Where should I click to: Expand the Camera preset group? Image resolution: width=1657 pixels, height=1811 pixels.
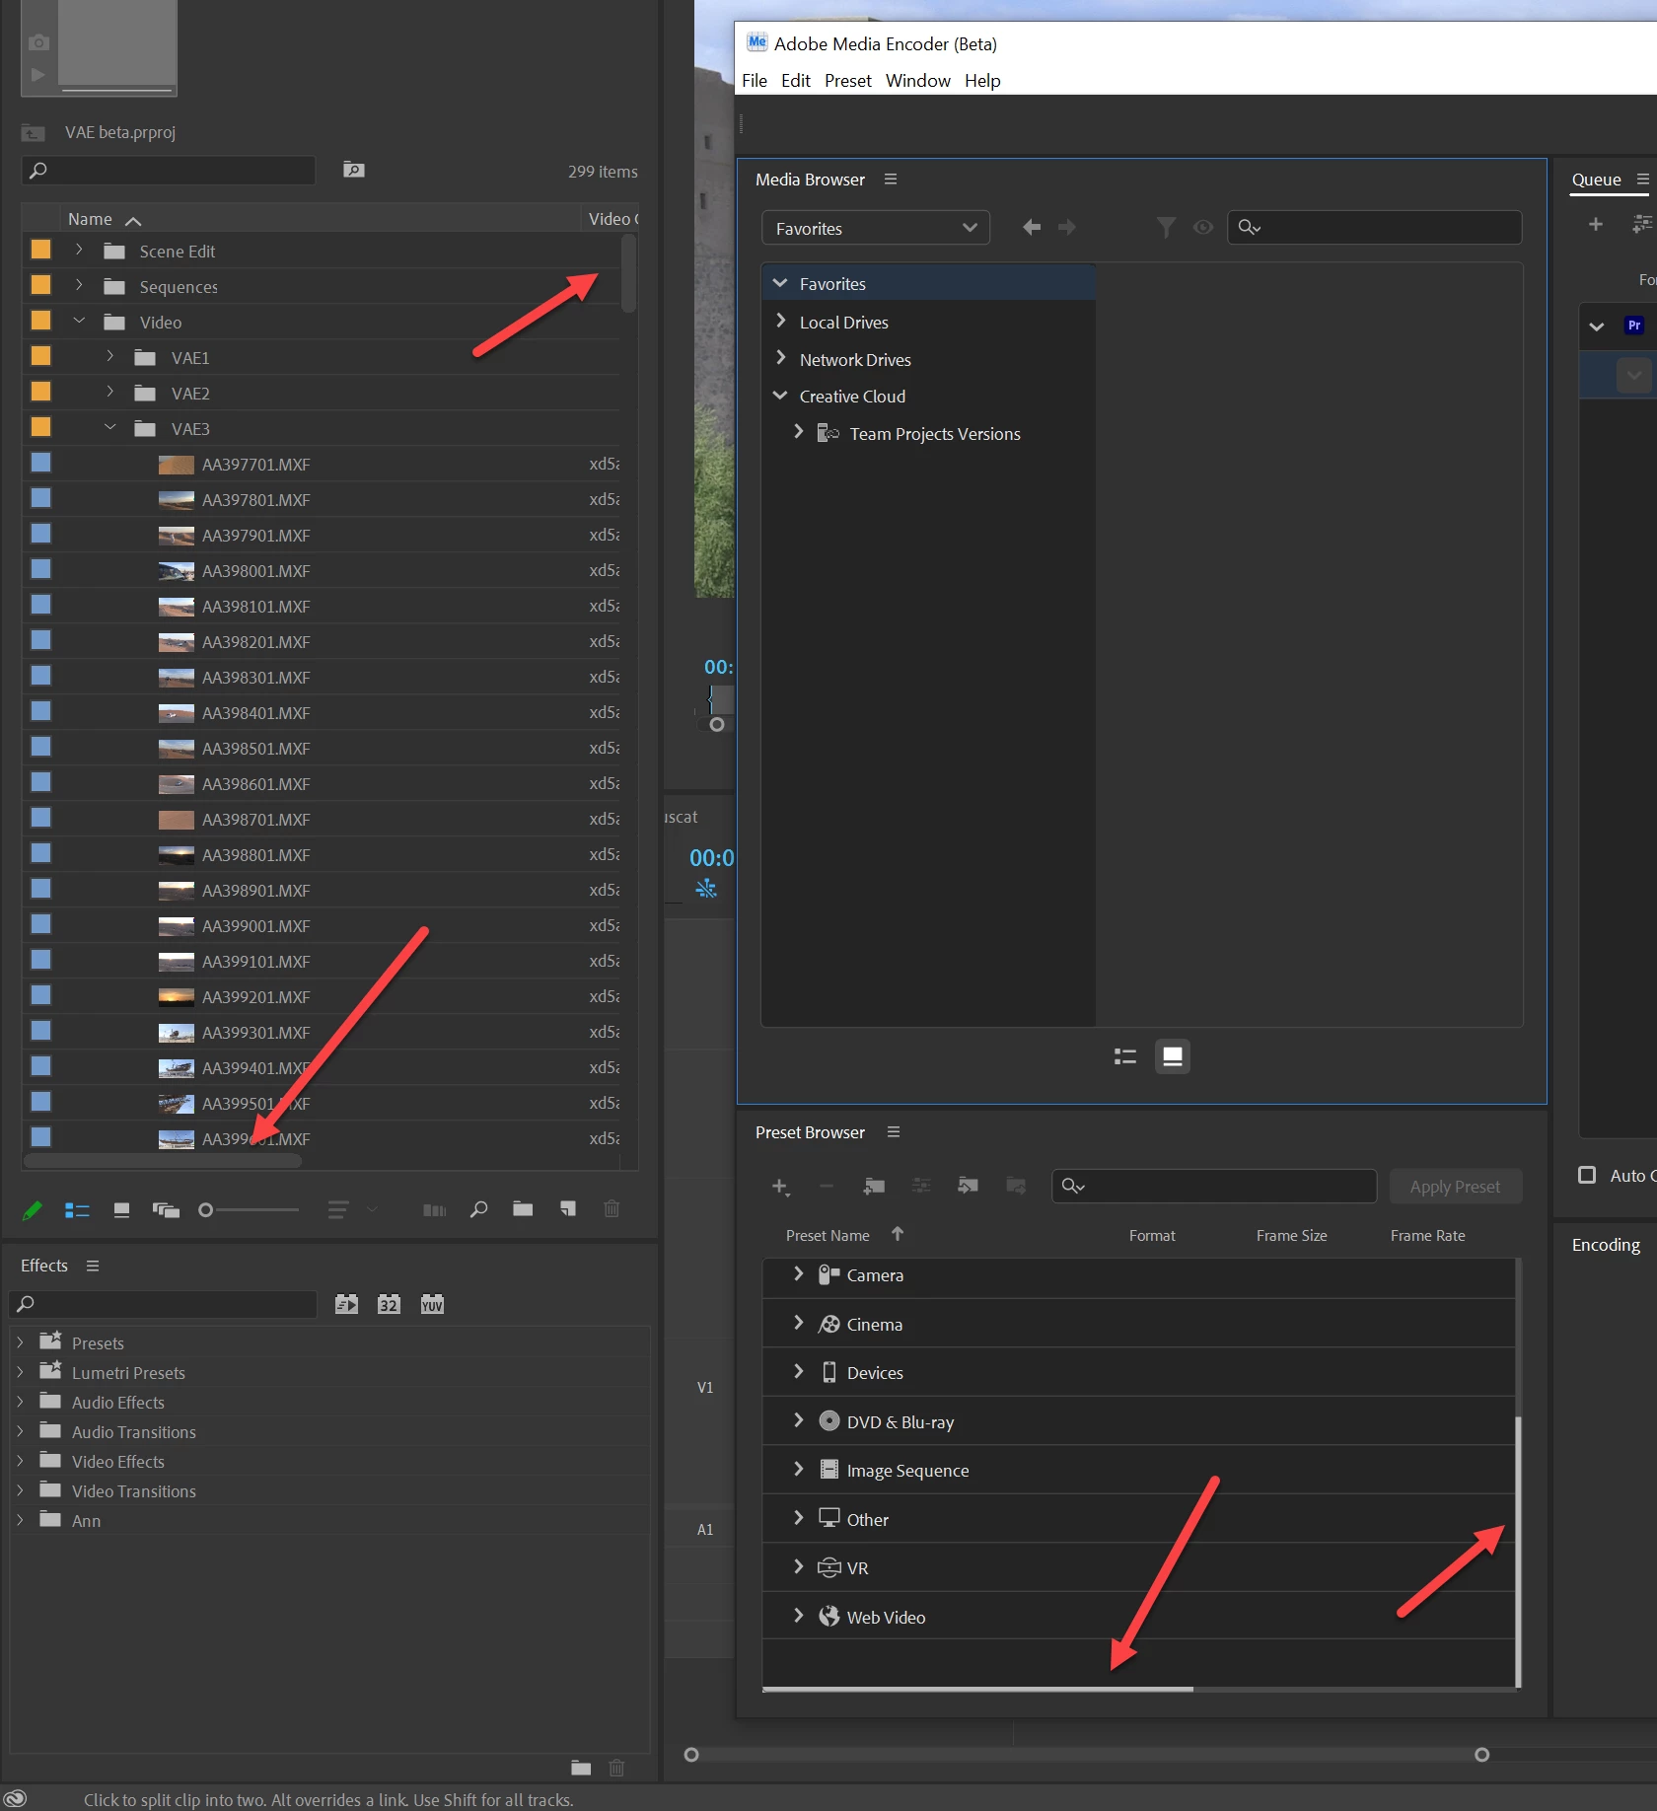click(x=798, y=1274)
